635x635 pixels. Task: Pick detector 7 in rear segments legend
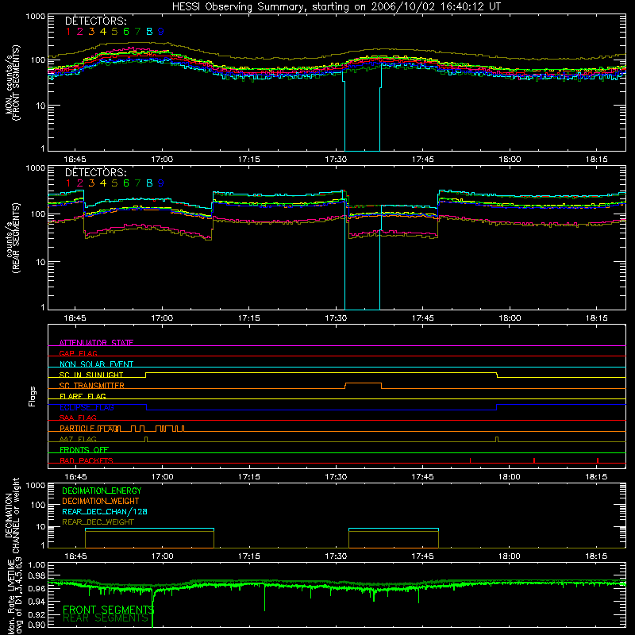point(137,183)
